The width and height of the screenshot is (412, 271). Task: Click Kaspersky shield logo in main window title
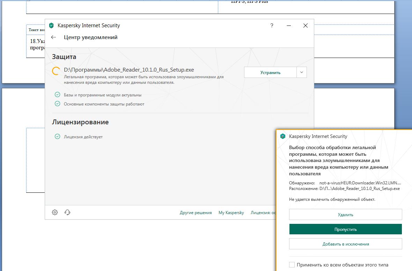coord(52,25)
